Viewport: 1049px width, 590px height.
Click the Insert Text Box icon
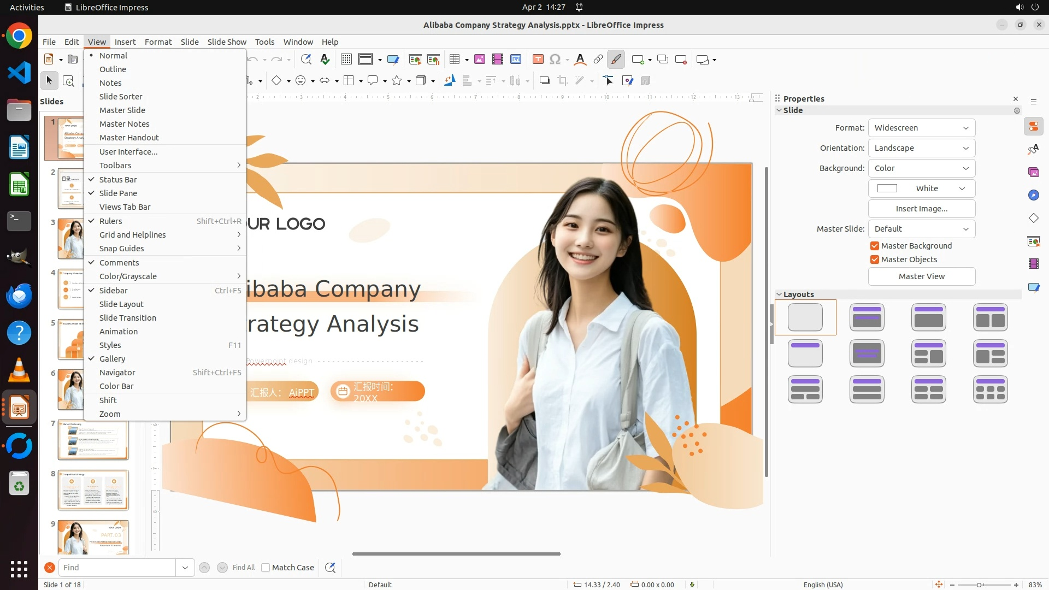(x=538, y=60)
